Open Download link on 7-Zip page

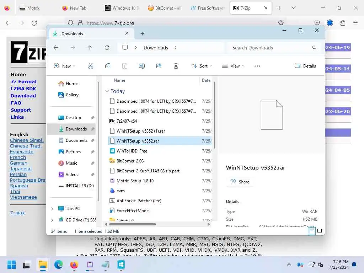point(23,96)
